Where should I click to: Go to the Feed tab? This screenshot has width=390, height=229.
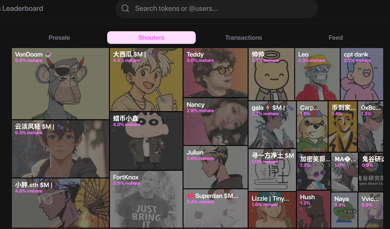(x=336, y=38)
